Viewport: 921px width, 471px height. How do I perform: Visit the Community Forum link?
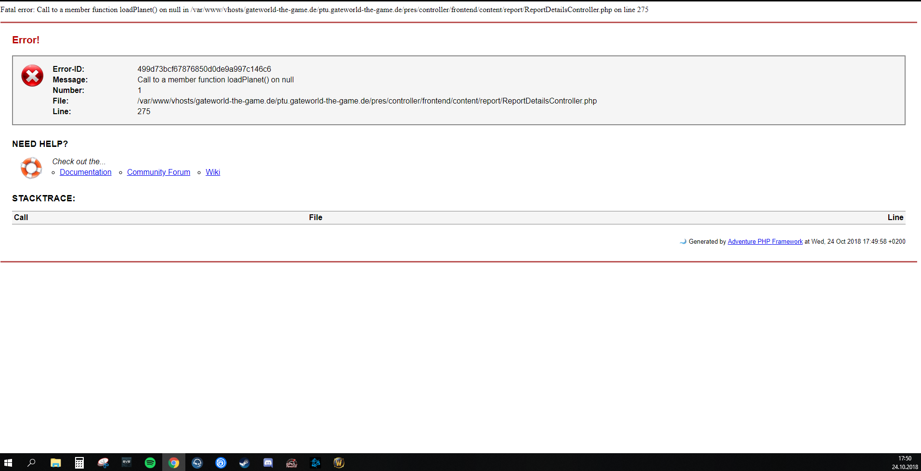[158, 172]
